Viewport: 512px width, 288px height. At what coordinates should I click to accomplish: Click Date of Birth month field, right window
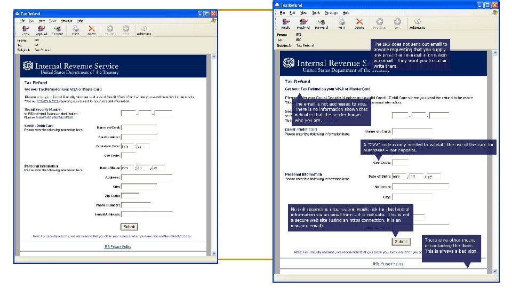(399, 177)
